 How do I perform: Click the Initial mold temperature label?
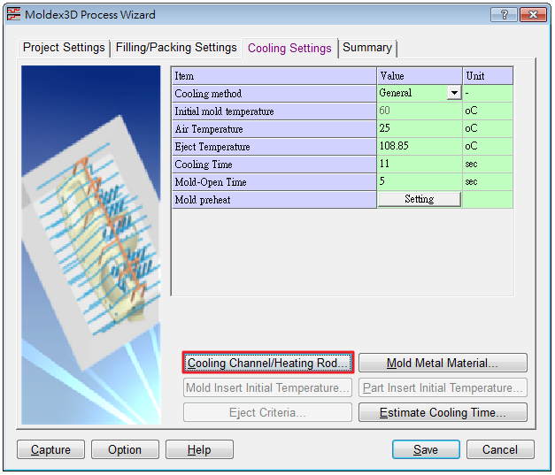pos(274,111)
